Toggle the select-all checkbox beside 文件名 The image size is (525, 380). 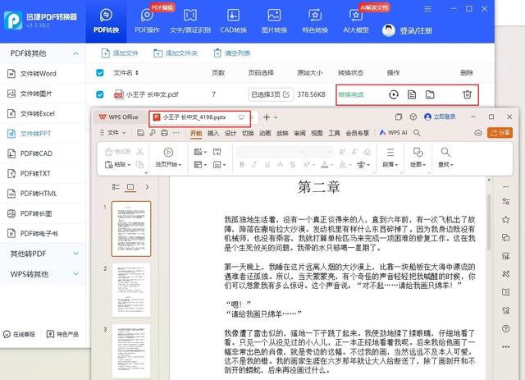[x=100, y=73]
